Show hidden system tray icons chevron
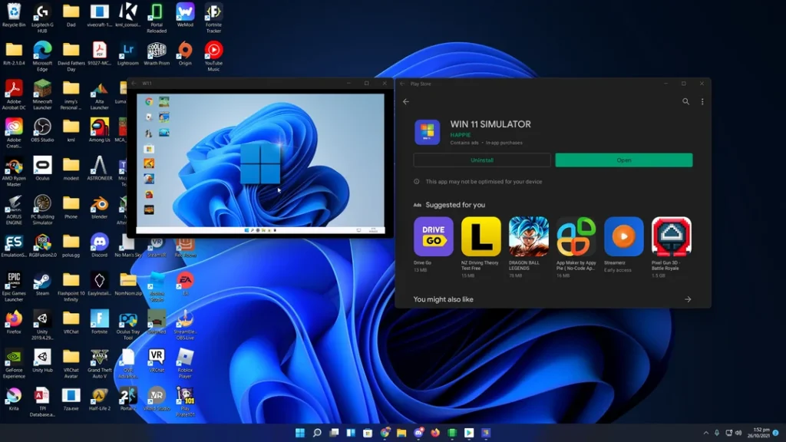The height and width of the screenshot is (442, 786). (705, 434)
